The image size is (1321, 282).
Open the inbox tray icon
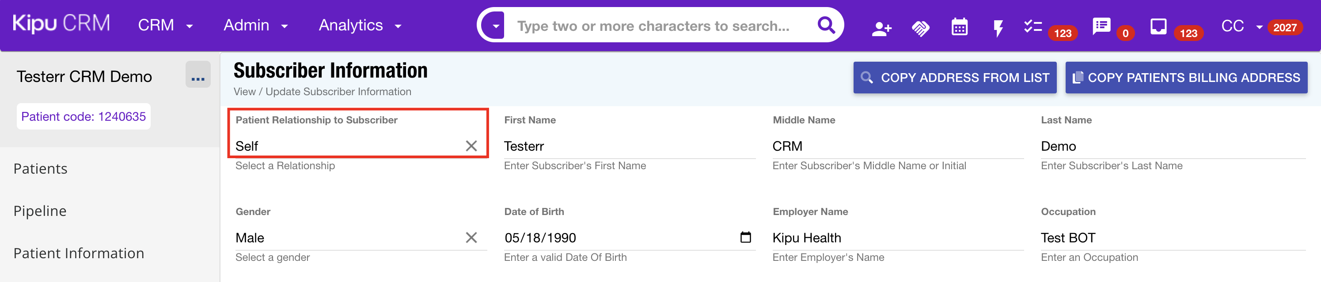tap(1158, 26)
